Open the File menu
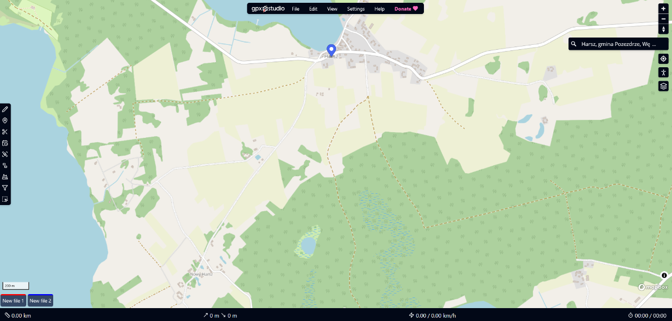This screenshot has height=321, width=672. (x=296, y=9)
